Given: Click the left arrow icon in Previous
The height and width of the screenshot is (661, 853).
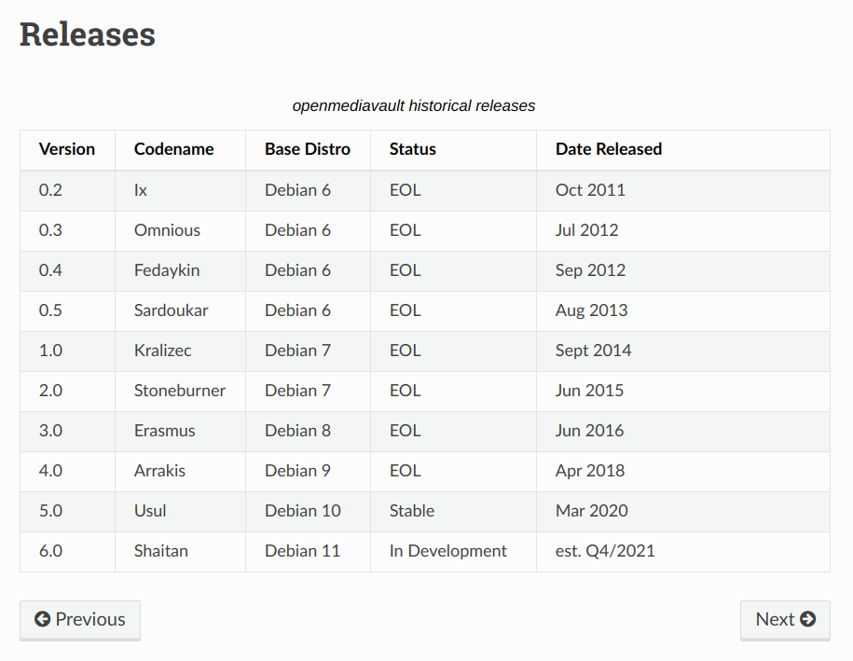Looking at the screenshot, I should pos(43,619).
